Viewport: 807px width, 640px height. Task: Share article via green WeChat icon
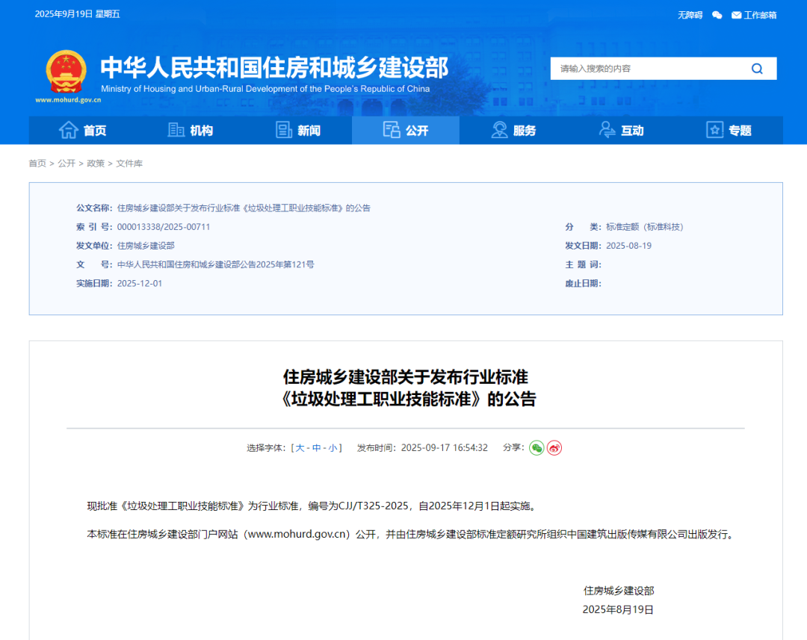[x=537, y=448]
